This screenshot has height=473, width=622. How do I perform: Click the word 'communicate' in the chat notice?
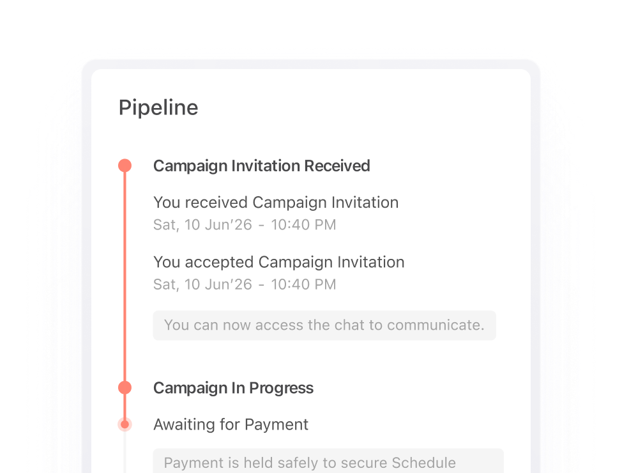434,325
